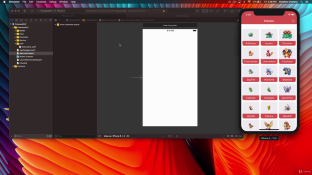The width and height of the screenshot is (312, 175).
Task: Click the Stop button in Xcode toolbar
Action: pyautogui.click(x=32, y=11)
